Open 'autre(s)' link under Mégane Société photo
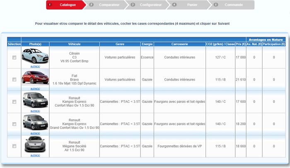290x168 pixels. coord(35,155)
